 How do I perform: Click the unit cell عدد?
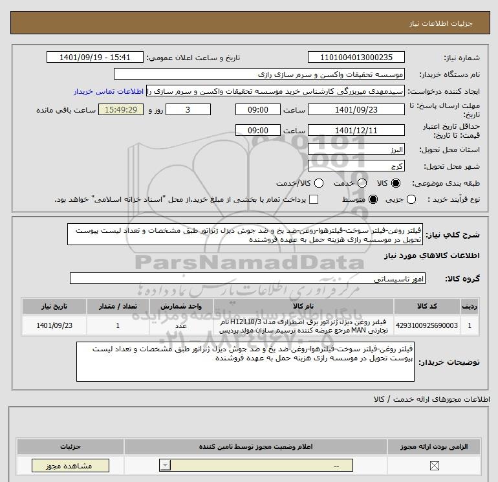pyautogui.click(x=181, y=325)
